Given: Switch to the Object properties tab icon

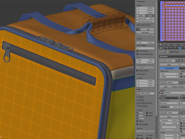Looking at the screenshot, I should point(175,48).
